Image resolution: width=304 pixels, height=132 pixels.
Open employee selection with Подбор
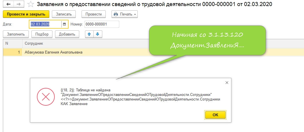[x=42, y=34]
